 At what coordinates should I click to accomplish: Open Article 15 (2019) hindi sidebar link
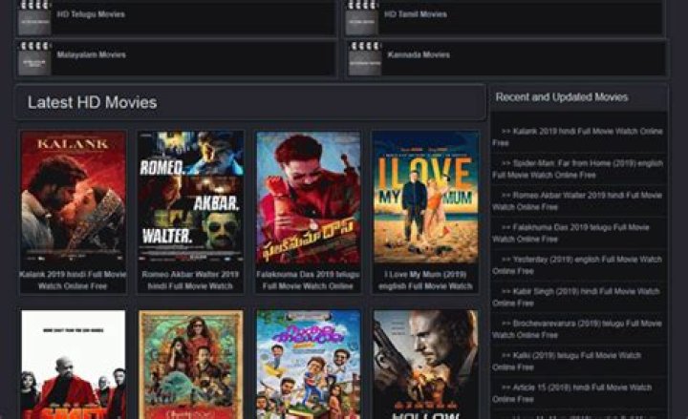click(577, 393)
